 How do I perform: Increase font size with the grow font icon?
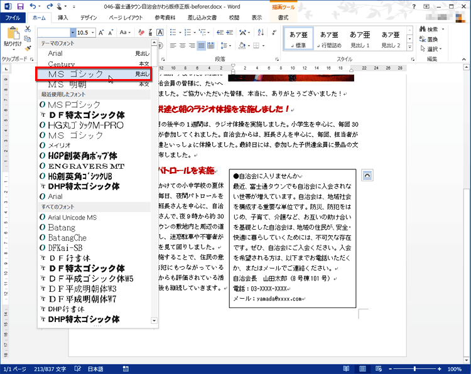click(x=101, y=33)
